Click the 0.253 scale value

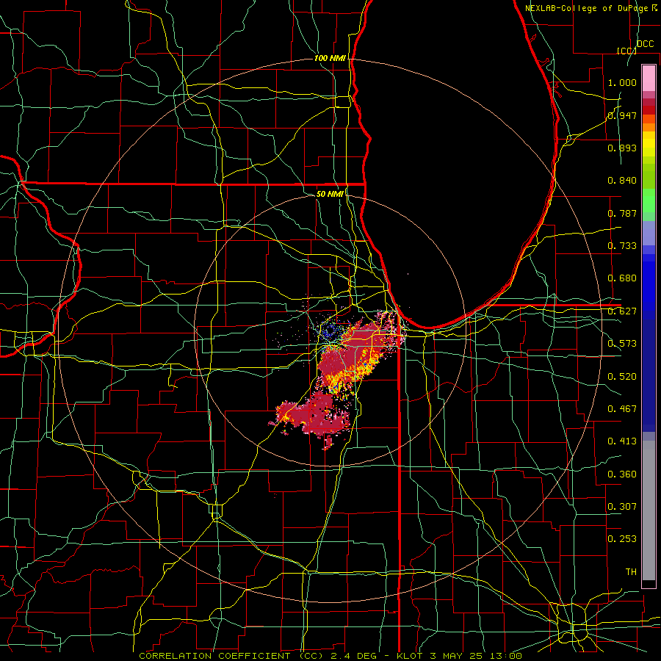(622, 539)
